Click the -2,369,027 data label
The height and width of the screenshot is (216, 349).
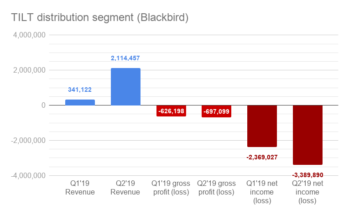click(x=262, y=158)
